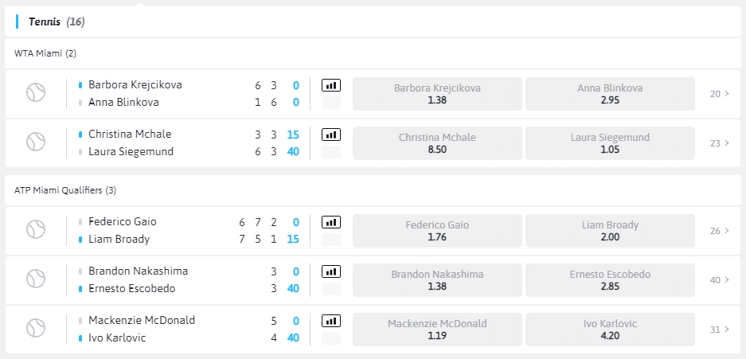Screen dimensions: 746x359
Task: Click tennis ball icon beside Mackenzie McDonald match
Action: point(36,329)
